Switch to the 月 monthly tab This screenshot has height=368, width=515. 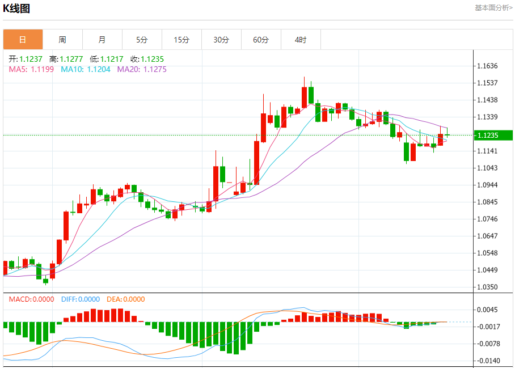click(x=102, y=40)
